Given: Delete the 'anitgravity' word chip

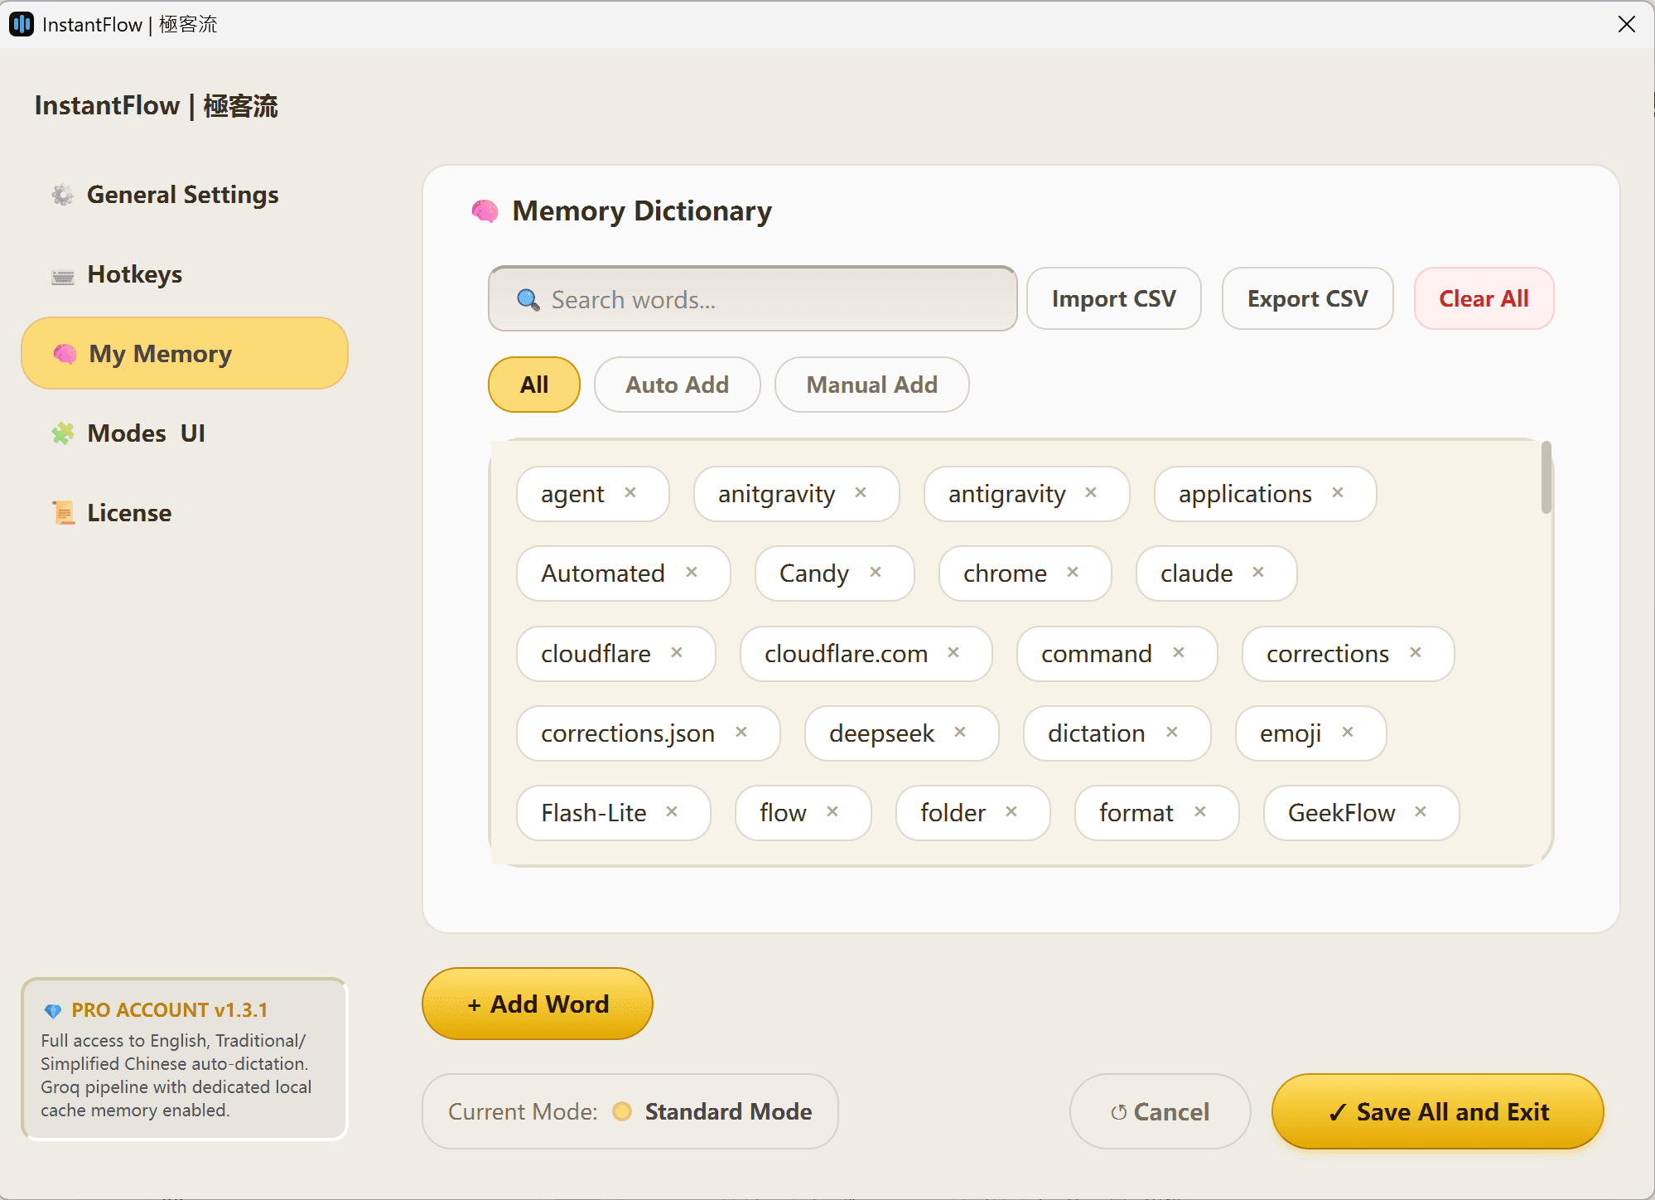Looking at the screenshot, I should [x=861, y=493].
